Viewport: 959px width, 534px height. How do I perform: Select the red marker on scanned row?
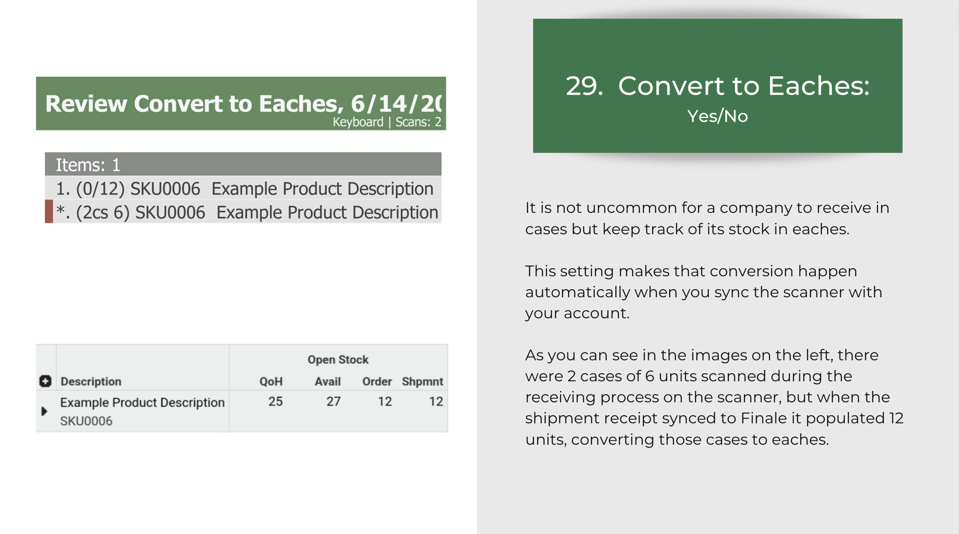(x=49, y=211)
